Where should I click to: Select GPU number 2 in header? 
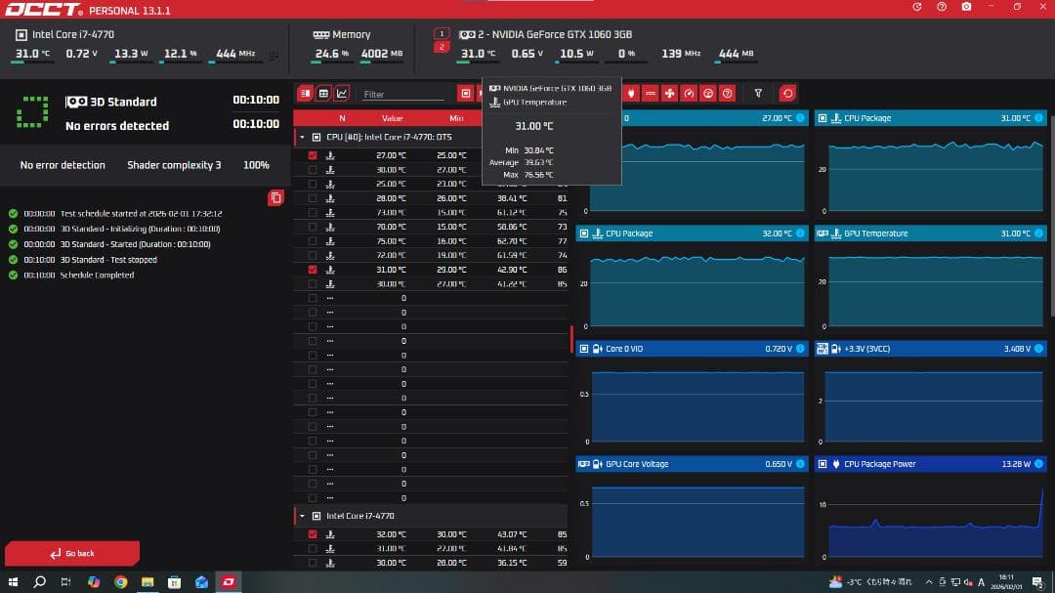442,47
